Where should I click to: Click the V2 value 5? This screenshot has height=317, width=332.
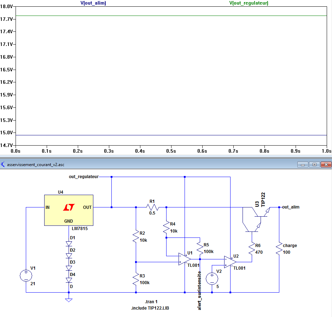(217, 287)
